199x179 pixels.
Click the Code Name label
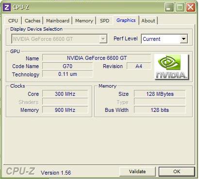tap(26, 66)
